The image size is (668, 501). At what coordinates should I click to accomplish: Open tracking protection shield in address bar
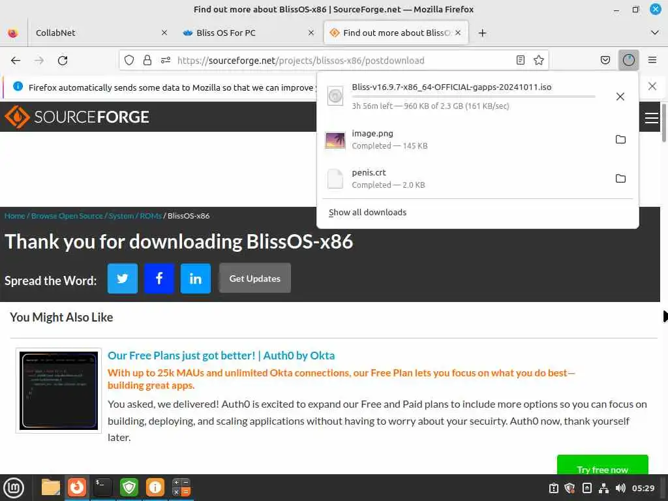click(129, 60)
